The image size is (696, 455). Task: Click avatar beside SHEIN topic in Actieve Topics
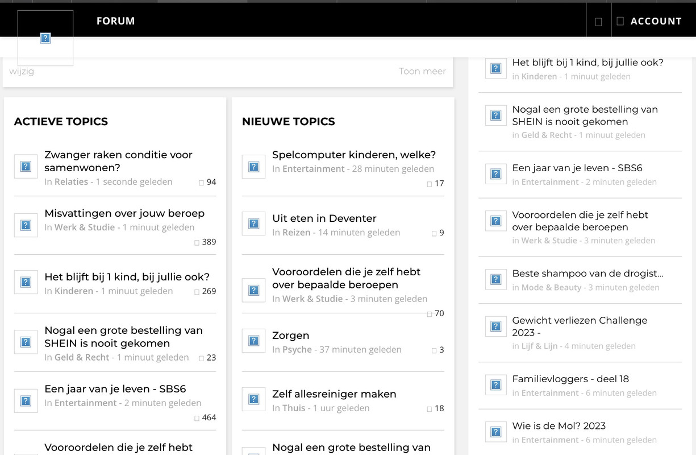pyautogui.click(x=26, y=342)
